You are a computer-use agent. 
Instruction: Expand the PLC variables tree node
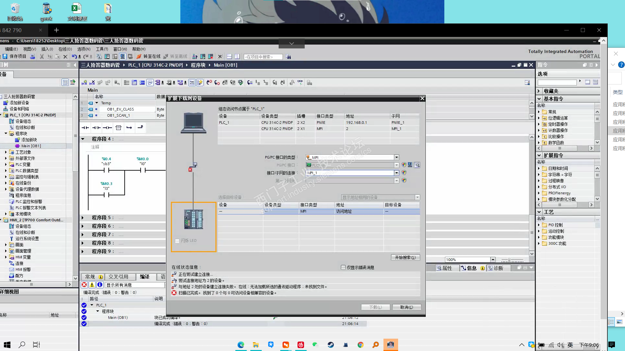(x=6, y=164)
